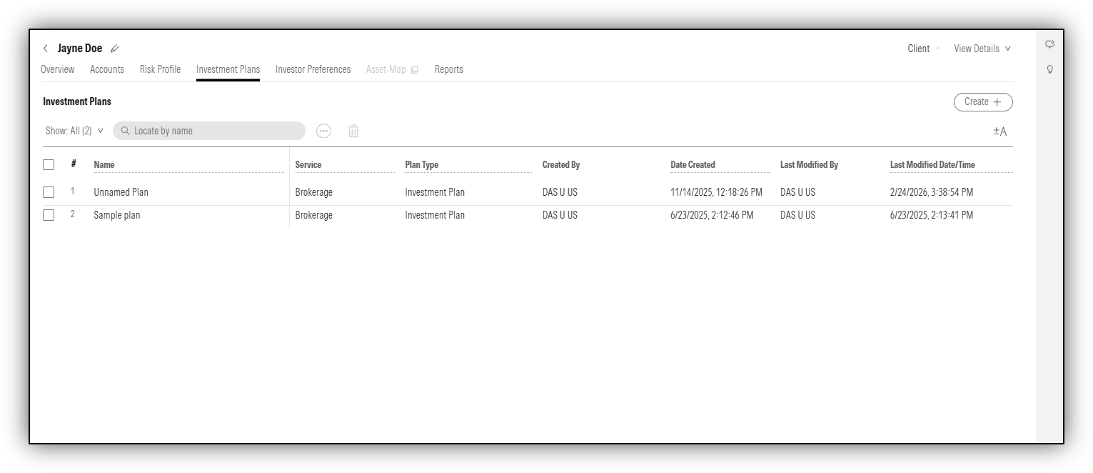The height and width of the screenshot is (473, 1093).
Task: Click the Investment Plans section heading
Action: tap(77, 101)
